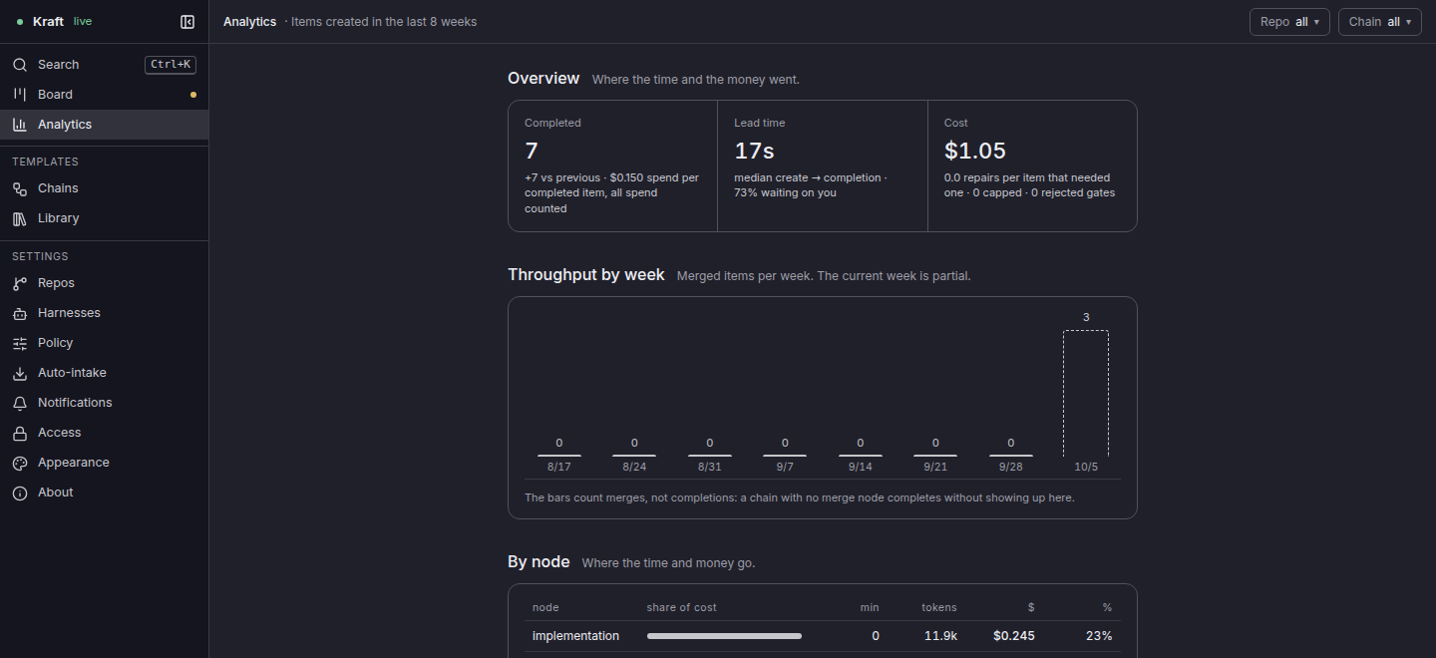
Task: Click the implementation share of cost bar
Action: (x=724, y=636)
